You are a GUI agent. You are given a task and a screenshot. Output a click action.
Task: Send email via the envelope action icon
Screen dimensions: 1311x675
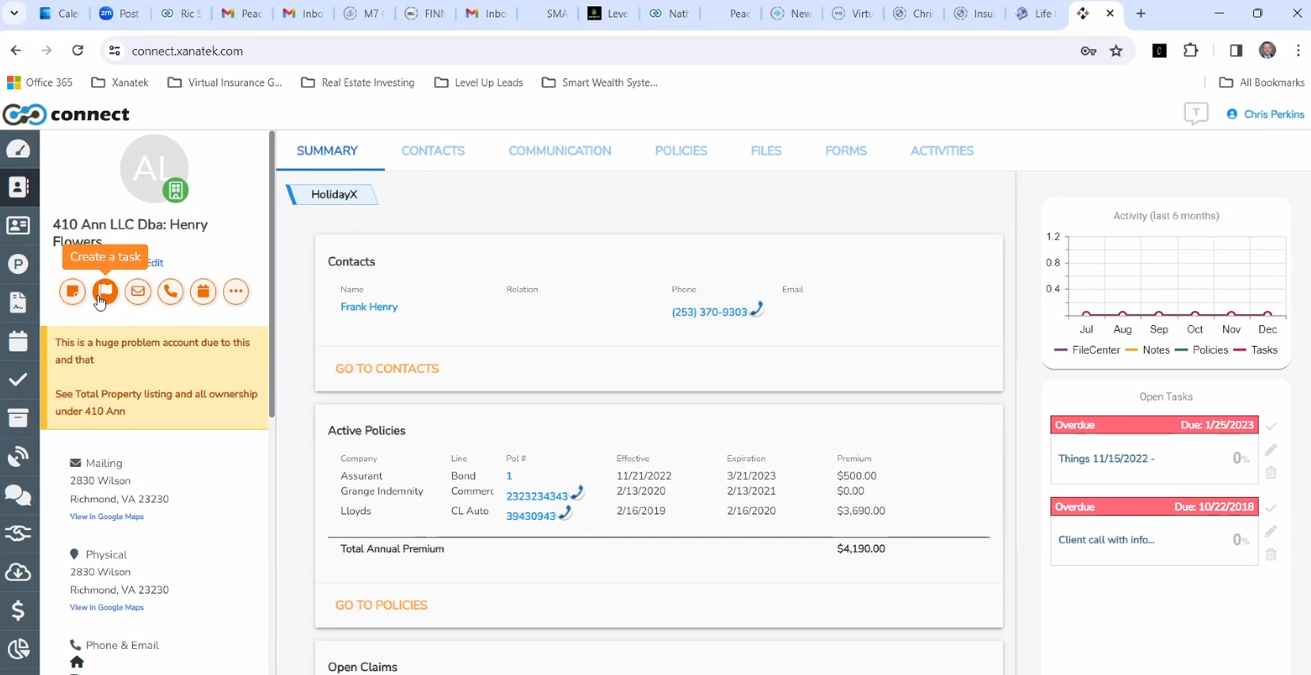pos(138,291)
